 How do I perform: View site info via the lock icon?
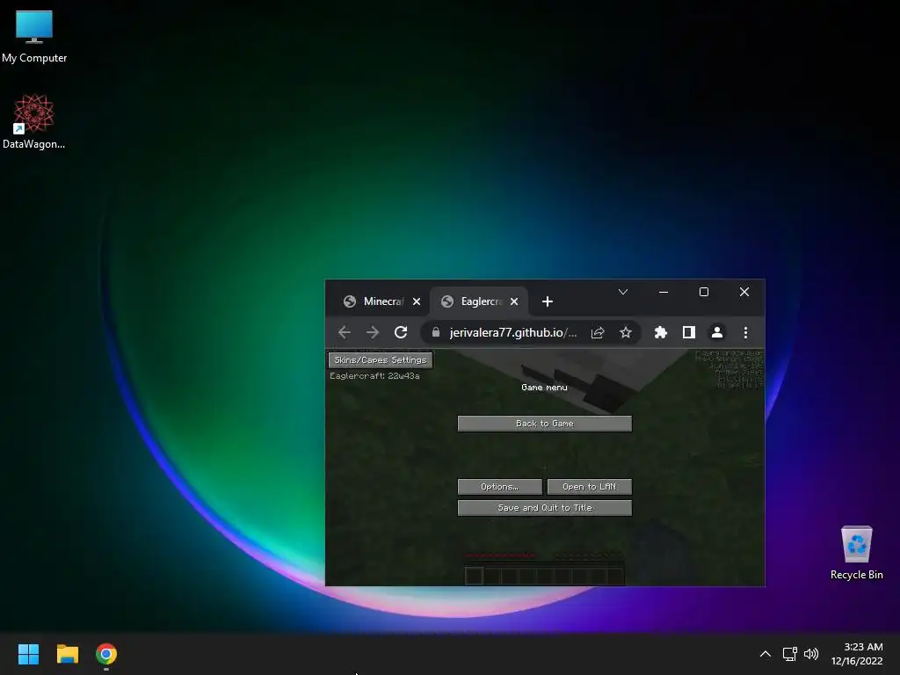436,332
